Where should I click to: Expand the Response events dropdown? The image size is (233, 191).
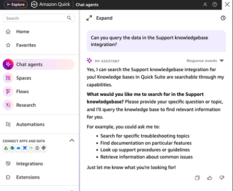click(205, 61)
